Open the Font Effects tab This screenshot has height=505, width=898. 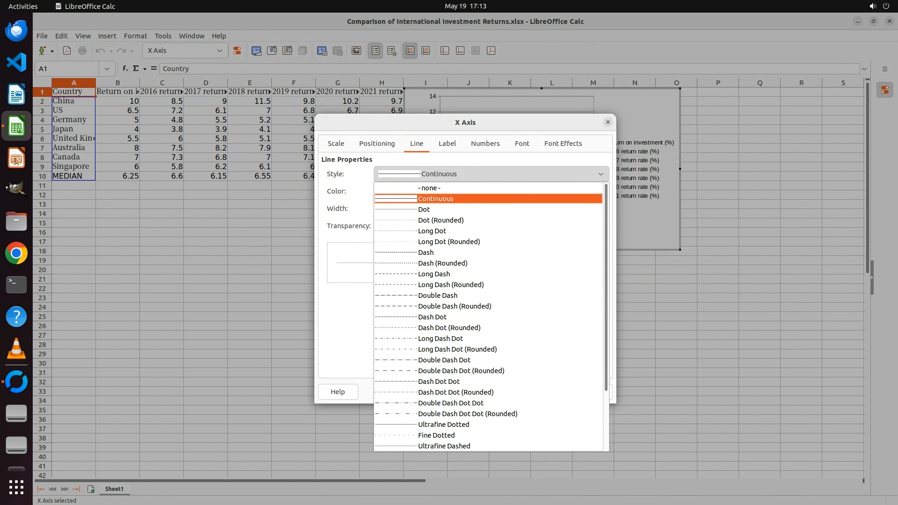point(563,144)
